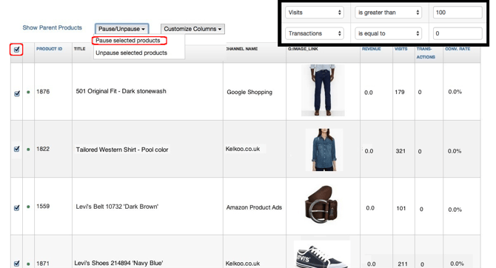
Task: Sort by the Conv. Rate column header
Action: click(458, 49)
